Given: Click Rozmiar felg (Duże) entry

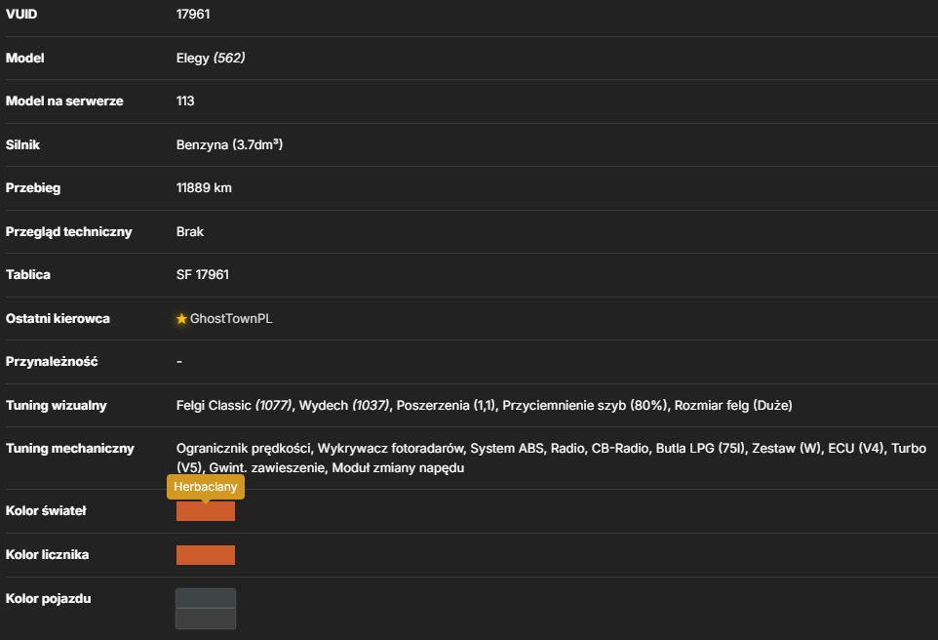Looking at the screenshot, I should (733, 405).
